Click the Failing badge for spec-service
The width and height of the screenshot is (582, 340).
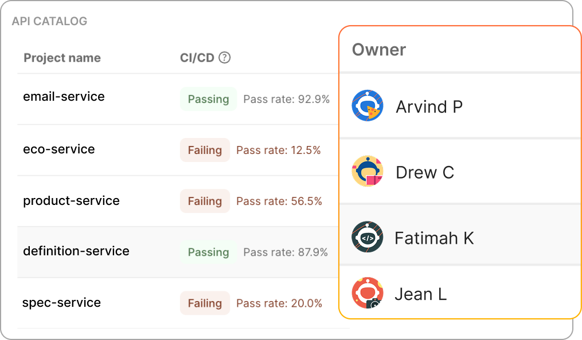(205, 303)
